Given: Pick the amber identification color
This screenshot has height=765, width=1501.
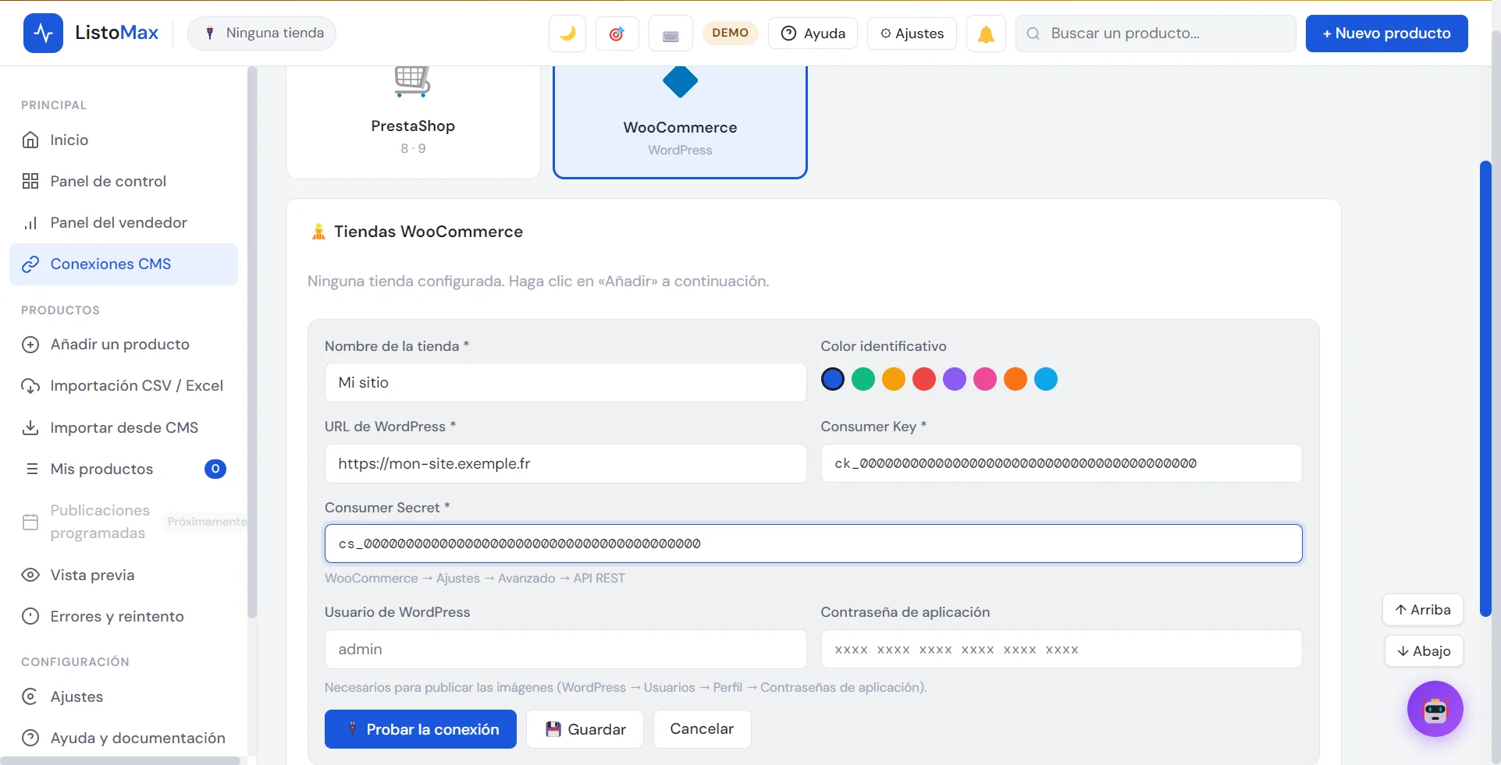Looking at the screenshot, I should click(x=894, y=379).
